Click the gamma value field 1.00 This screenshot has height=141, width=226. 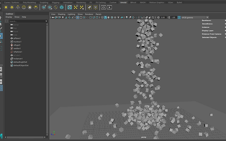coord(173,18)
